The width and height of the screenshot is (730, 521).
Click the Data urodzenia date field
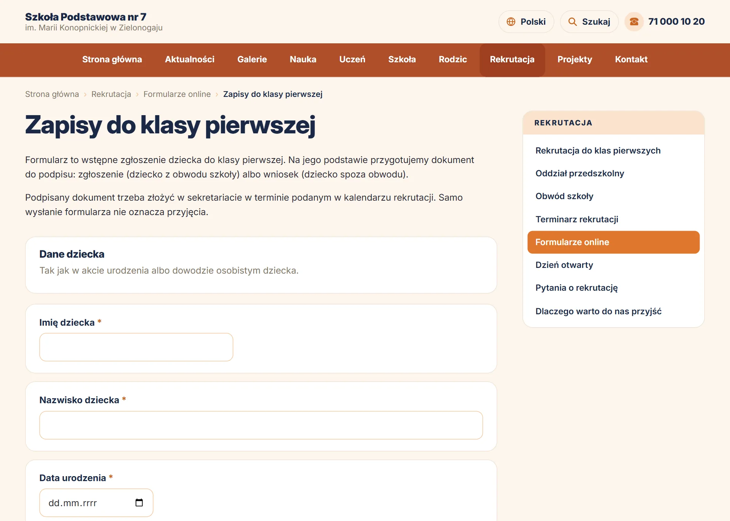tap(96, 503)
